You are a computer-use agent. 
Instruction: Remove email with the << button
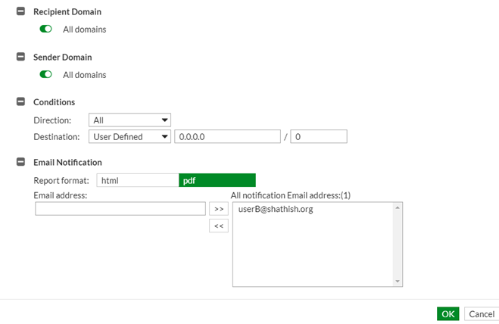point(218,226)
